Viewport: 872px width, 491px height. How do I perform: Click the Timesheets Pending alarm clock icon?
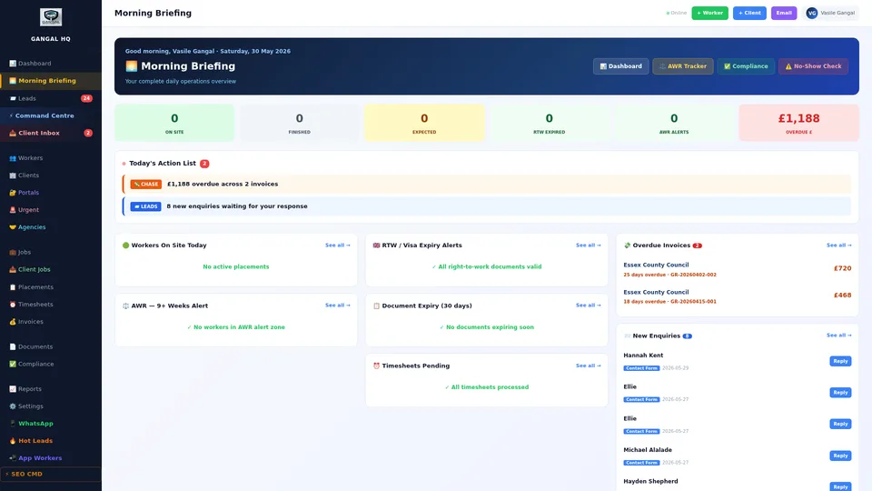[376, 366]
